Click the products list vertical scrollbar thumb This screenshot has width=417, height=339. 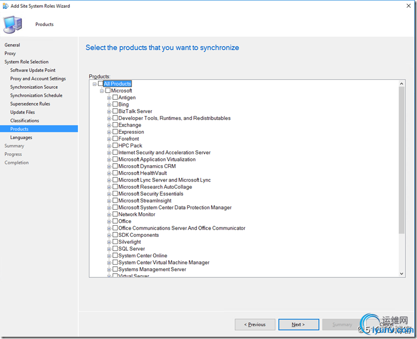coord(401,160)
